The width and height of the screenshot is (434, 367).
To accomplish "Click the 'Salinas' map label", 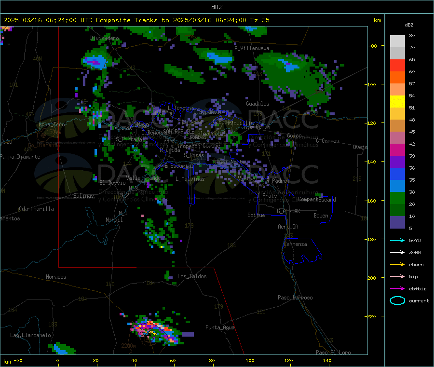I will coord(83,196).
